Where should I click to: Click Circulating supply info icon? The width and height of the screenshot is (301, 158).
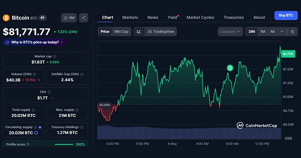pos(35,127)
